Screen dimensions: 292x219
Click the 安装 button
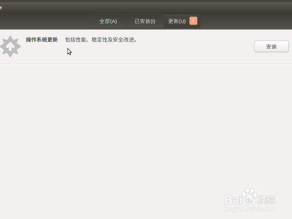pos(271,47)
